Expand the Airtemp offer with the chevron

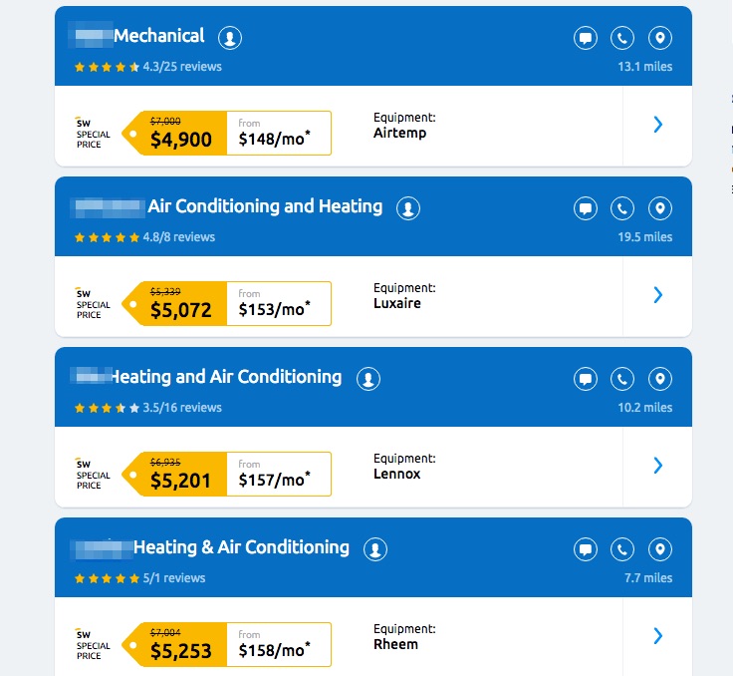click(657, 125)
